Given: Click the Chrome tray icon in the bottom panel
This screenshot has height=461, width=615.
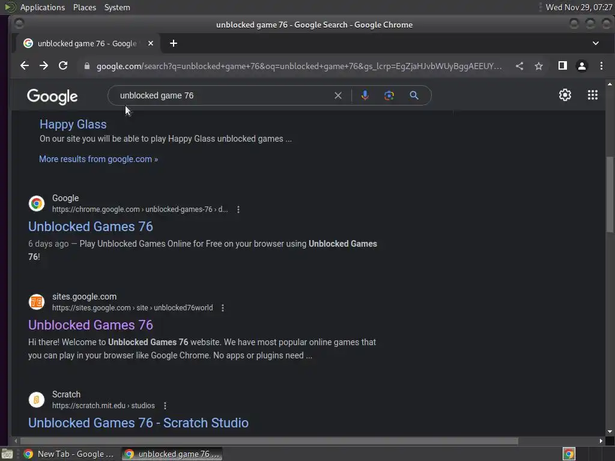Looking at the screenshot, I should pyautogui.click(x=569, y=454).
